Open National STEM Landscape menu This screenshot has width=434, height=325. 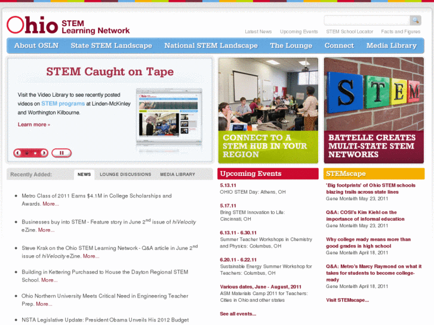pos(211,45)
